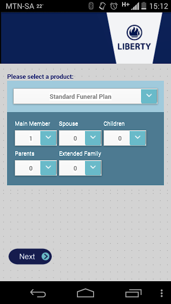Open the recent apps navigation icon
Screen dimensions: 171x304
click(133, 293)
